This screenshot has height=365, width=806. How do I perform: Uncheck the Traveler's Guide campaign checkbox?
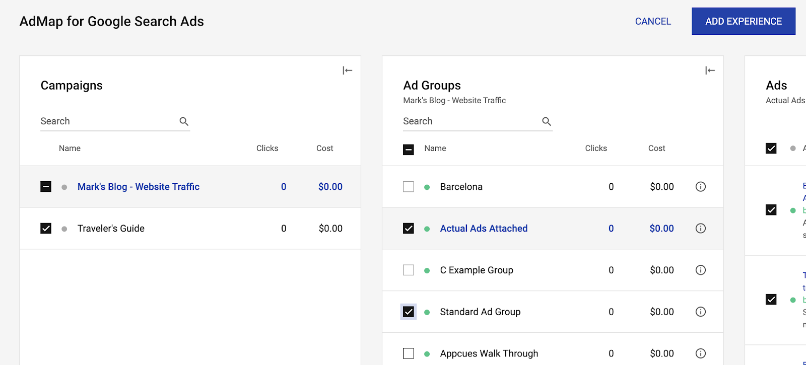46,229
